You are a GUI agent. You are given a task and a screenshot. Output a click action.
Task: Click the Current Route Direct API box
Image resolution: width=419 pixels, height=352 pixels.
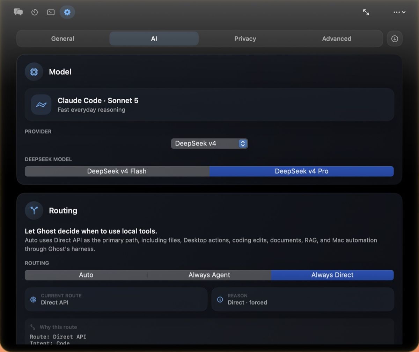click(116, 300)
